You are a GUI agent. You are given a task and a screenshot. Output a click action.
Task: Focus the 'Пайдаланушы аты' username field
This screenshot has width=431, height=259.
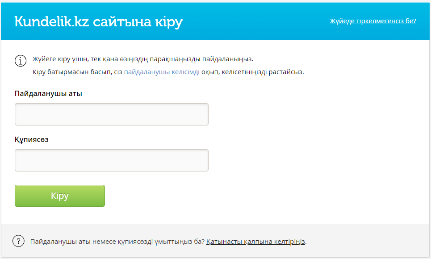[112, 114]
